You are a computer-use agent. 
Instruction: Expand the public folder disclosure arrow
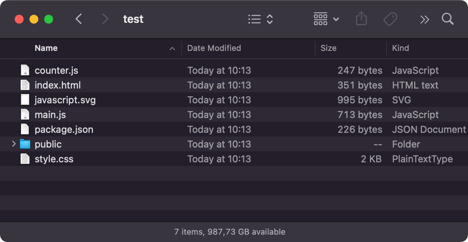14,144
